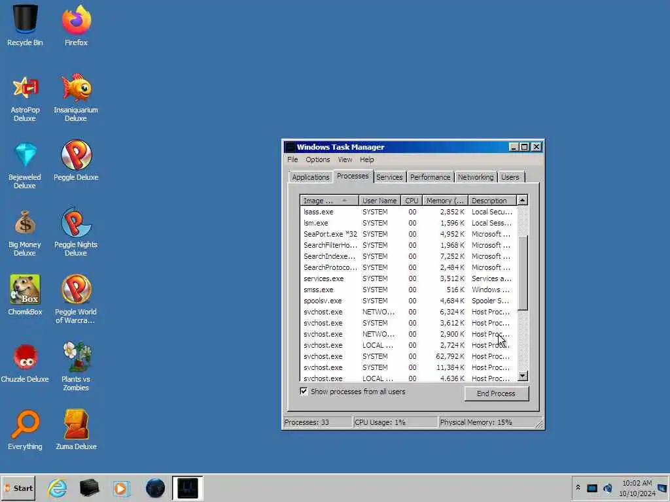670x502 pixels.
Task: Select the SearchProtoco... process row
Action: [408, 267]
